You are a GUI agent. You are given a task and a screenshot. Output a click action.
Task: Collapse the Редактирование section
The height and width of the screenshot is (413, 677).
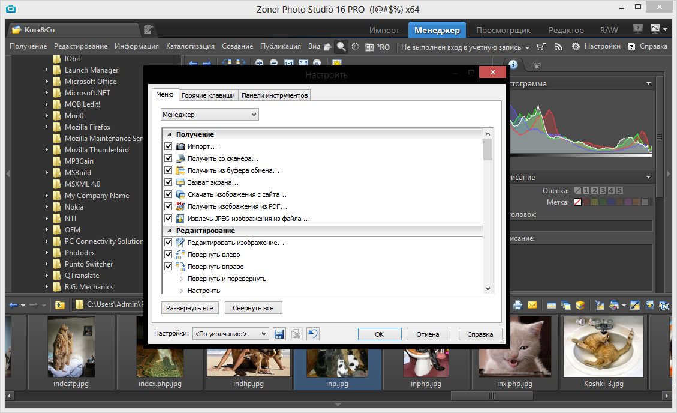coord(169,231)
